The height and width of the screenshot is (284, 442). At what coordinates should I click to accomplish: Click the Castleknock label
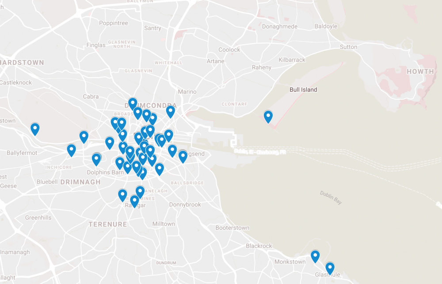(x=16, y=82)
